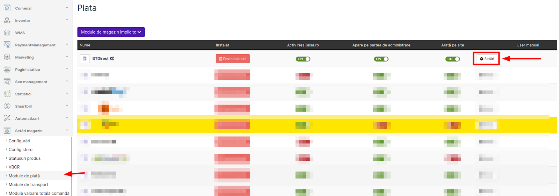Click the Plata page title
Image resolution: width=559 pixels, height=196 pixels.
click(87, 8)
